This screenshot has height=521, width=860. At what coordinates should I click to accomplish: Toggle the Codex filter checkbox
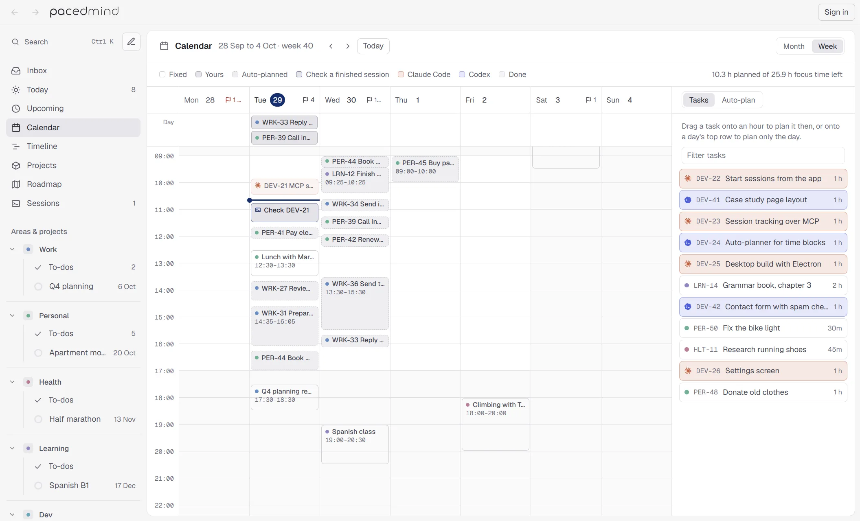(462, 74)
